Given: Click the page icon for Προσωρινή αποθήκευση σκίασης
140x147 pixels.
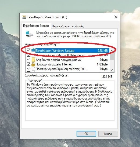Looking at the screenshot, I should 33,69.
